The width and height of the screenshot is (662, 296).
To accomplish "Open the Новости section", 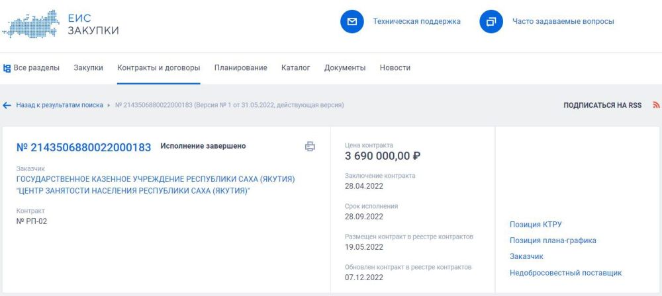I will click(x=395, y=67).
